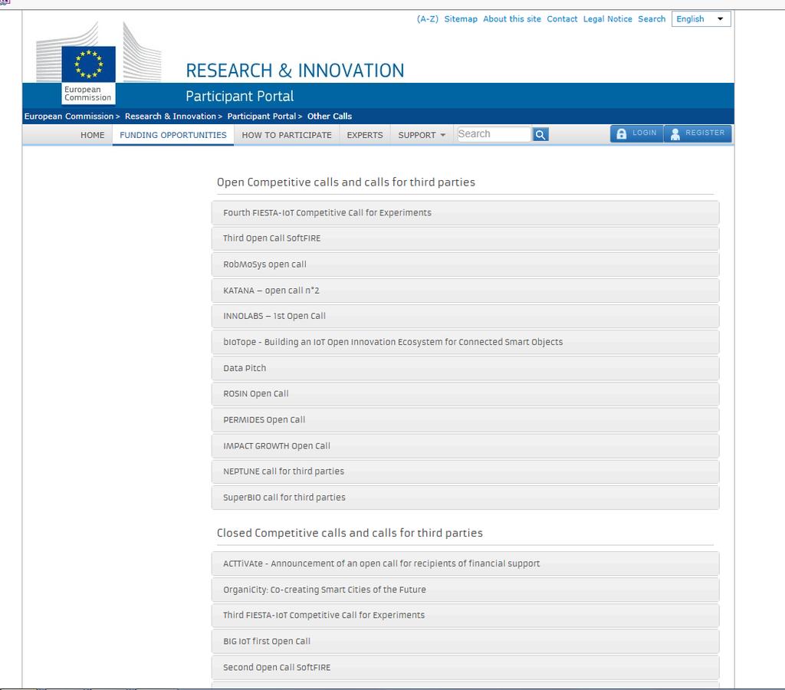Open the EXPERTS tab

tap(365, 135)
